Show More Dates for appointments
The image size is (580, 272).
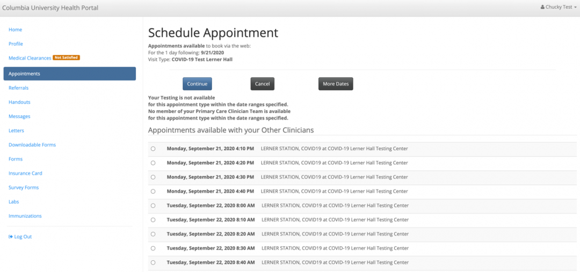point(336,84)
